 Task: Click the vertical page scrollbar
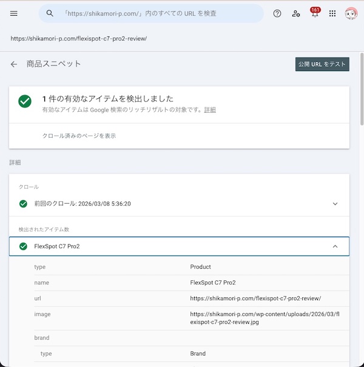[362, 89]
